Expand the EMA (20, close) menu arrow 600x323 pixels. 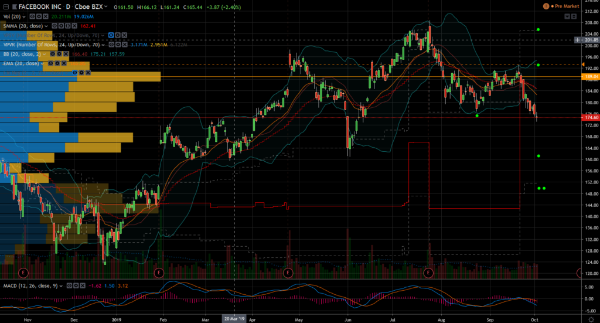(42, 63)
